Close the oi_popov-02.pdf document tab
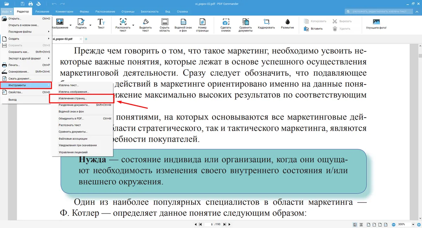The width and height of the screenshot is (422, 228). (x=81, y=39)
